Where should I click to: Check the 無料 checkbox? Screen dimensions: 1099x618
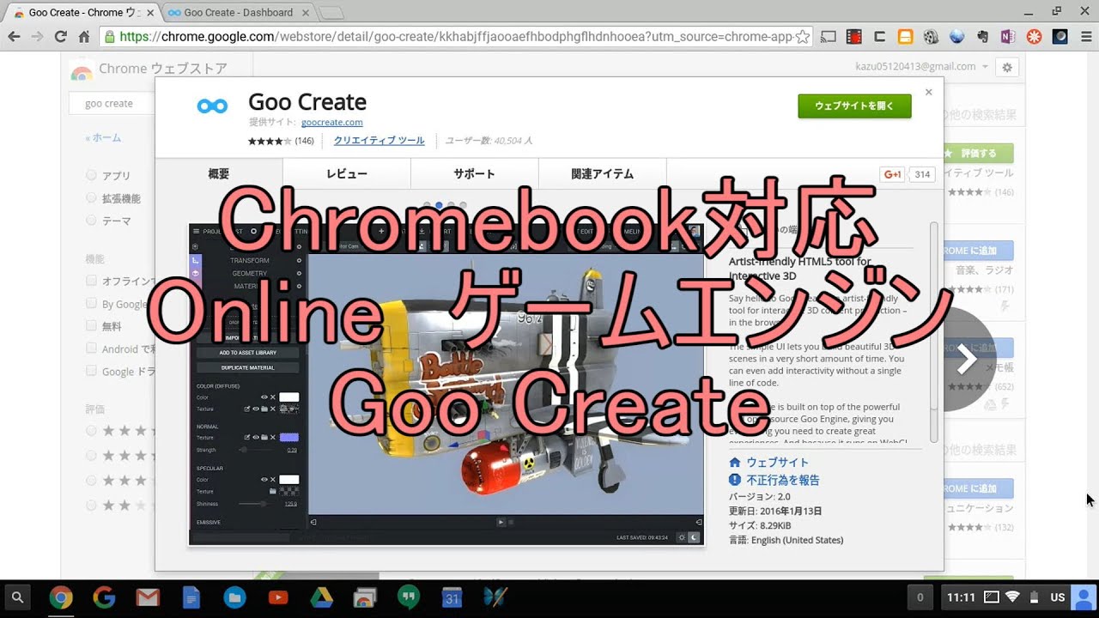(91, 326)
